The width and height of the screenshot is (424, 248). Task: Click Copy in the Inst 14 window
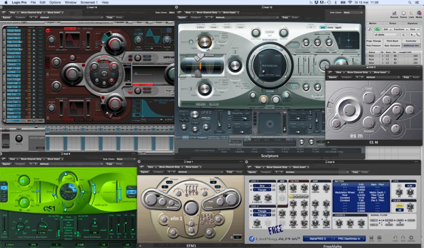[x=110, y=17]
